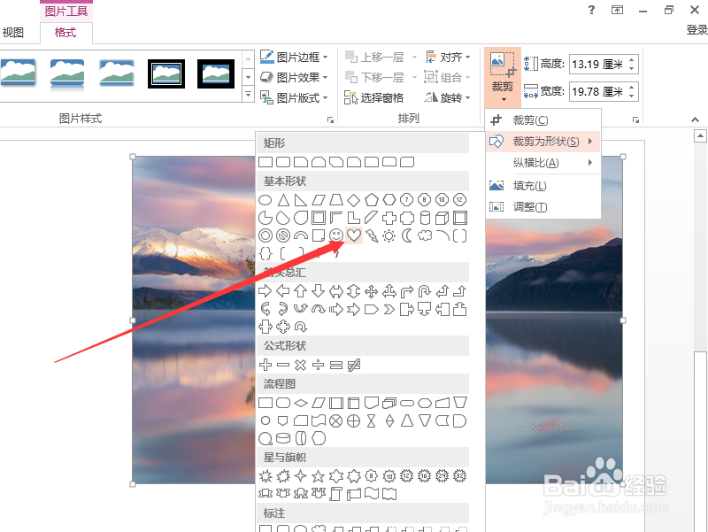Open Picture Styles dialog launcher
708x532 pixels.
pyautogui.click(x=330, y=120)
